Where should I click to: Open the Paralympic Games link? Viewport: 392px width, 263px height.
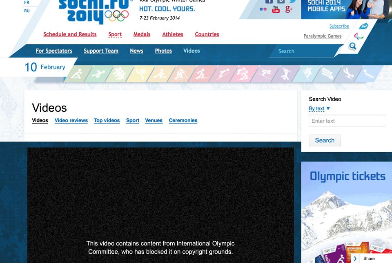coord(323,36)
